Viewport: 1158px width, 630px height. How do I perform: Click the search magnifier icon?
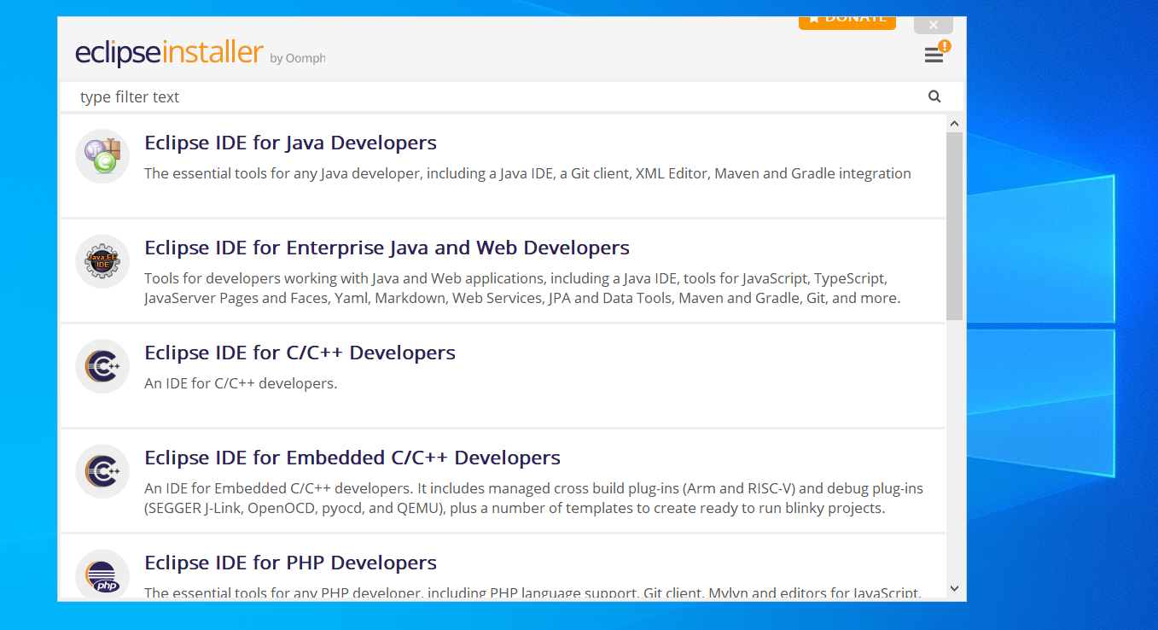click(x=934, y=96)
